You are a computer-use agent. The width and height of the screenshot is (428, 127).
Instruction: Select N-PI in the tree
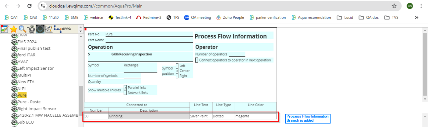coord(22,89)
